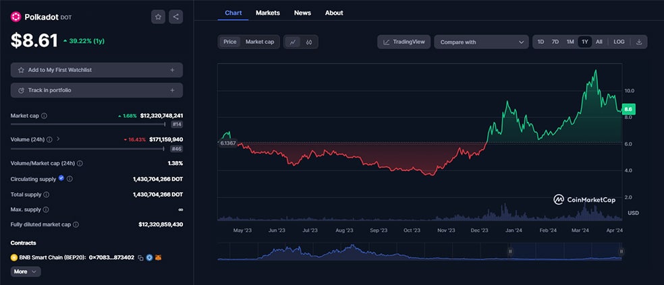Click the Dec '23 axis label

coord(479,230)
